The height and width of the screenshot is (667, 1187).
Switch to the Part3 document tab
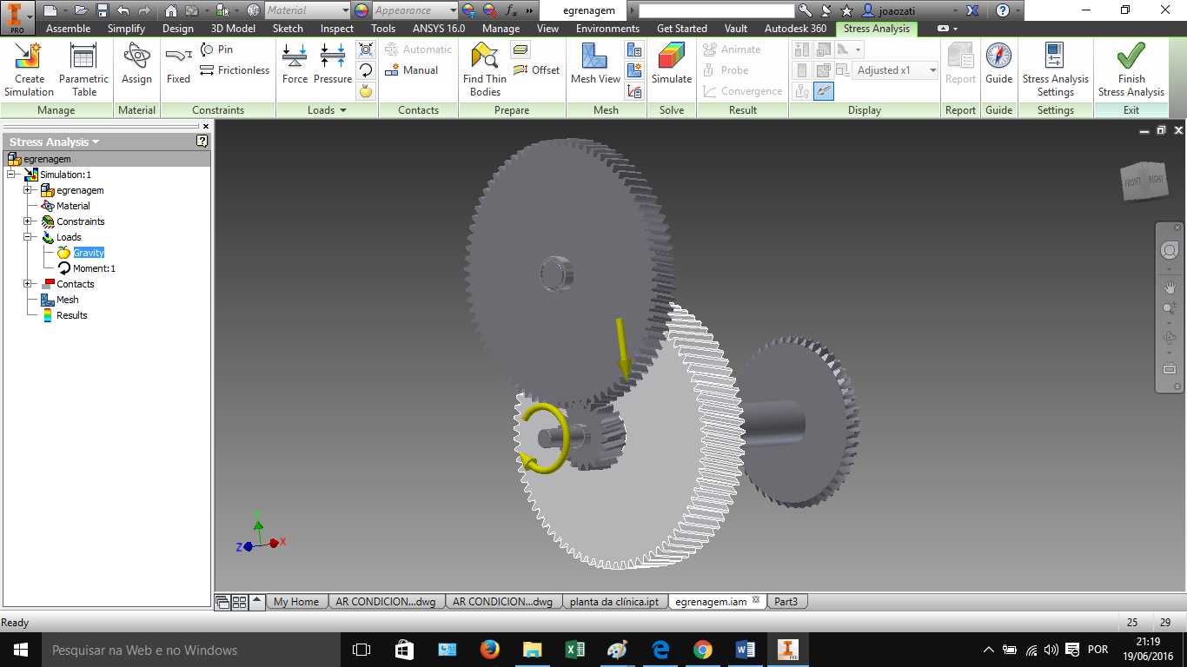788,601
